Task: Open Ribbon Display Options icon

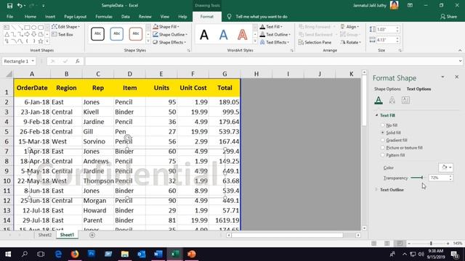Action: pos(410,5)
